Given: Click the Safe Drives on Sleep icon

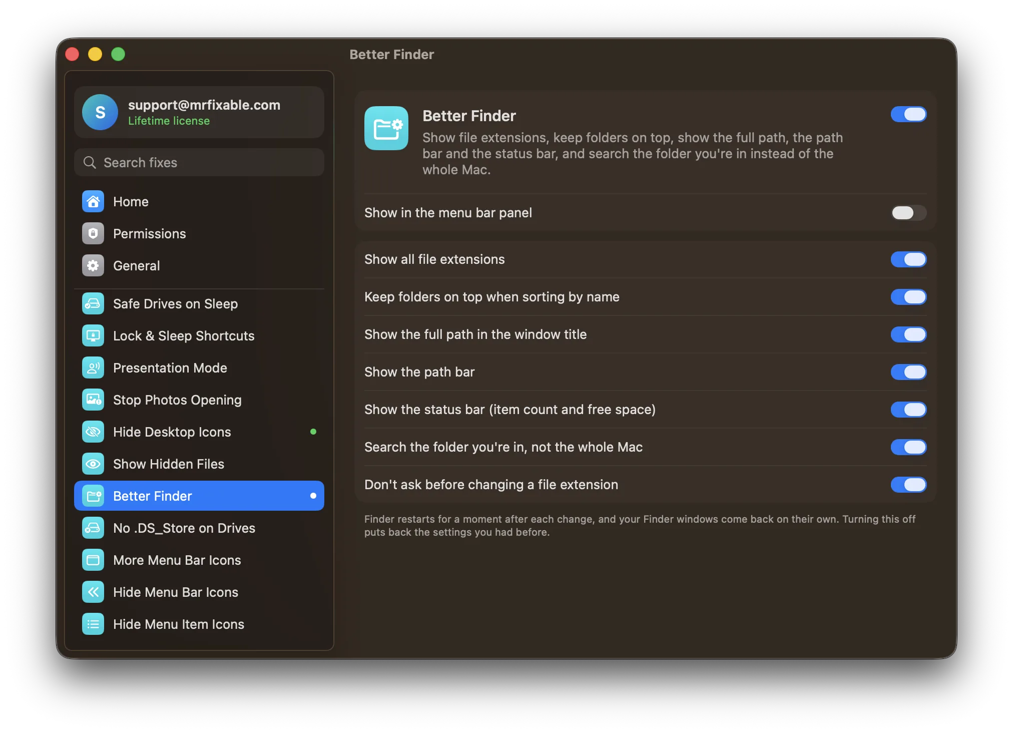Looking at the screenshot, I should pyautogui.click(x=93, y=303).
